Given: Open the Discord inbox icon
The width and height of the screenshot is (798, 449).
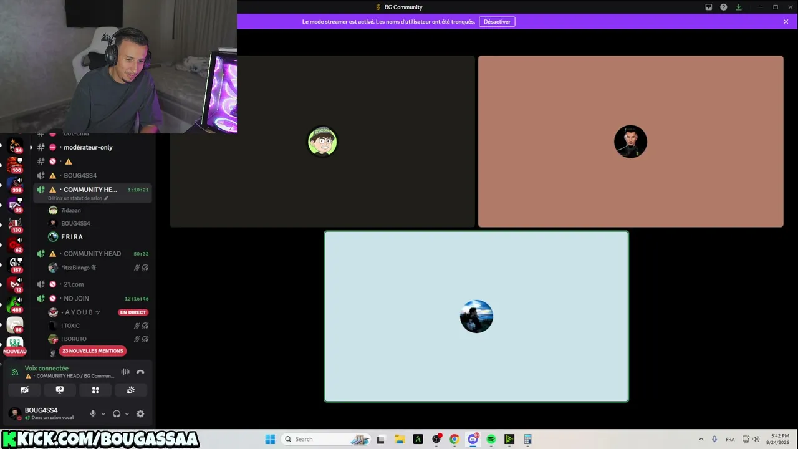Looking at the screenshot, I should (x=709, y=7).
